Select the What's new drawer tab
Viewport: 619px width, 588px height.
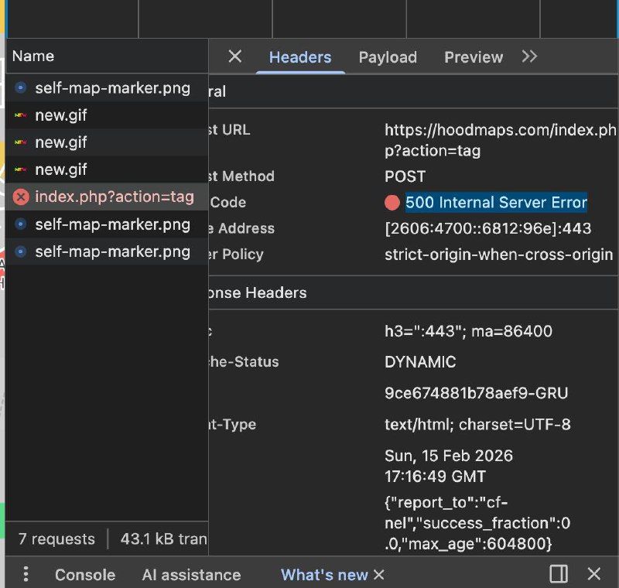click(x=324, y=575)
